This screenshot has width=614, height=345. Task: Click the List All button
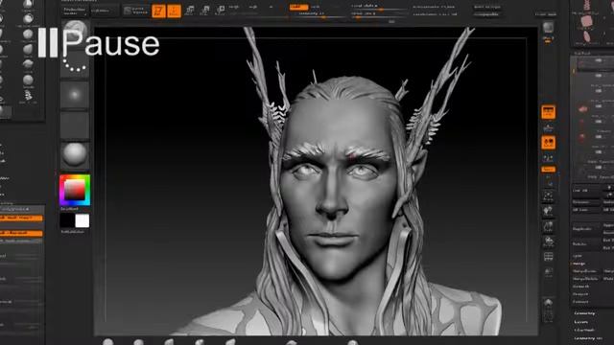click(585, 191)
